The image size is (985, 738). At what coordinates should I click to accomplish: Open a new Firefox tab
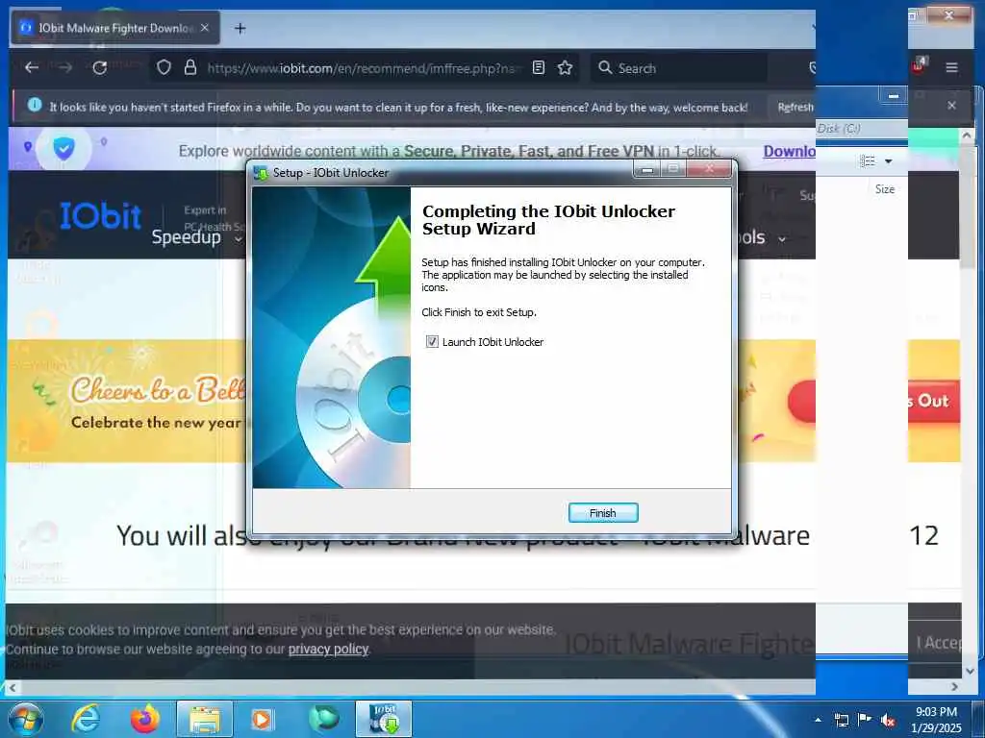tap(240, 28)
